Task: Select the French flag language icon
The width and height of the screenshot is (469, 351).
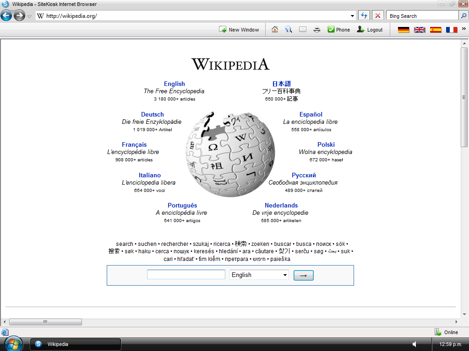Action: point(452,30)
